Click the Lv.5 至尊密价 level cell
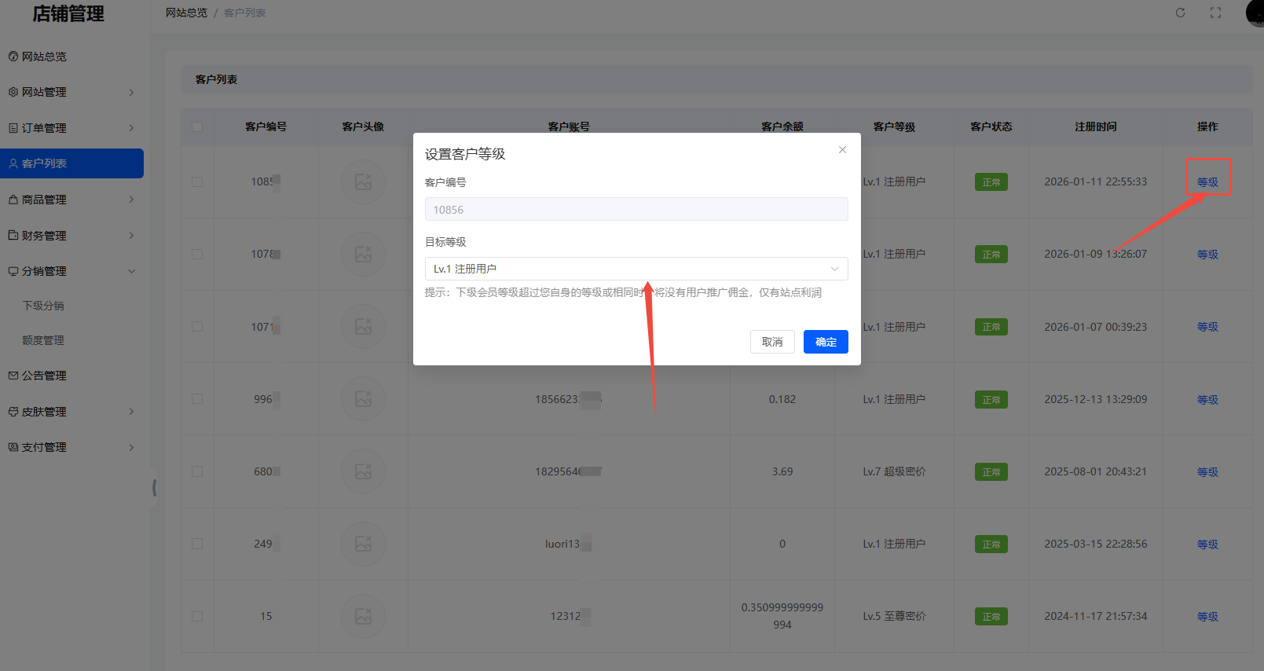The image size is (1264, 671). pyautogui.click(x=894, y=616)
